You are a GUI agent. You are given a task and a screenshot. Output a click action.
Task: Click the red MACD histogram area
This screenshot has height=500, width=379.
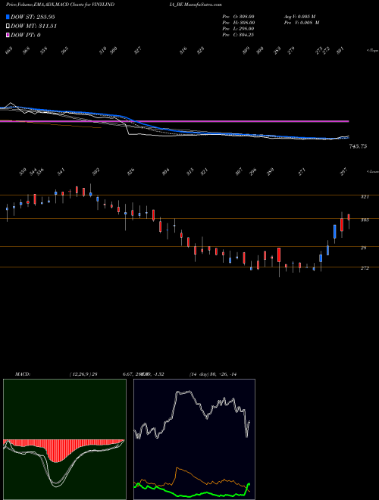click(56, 449)
